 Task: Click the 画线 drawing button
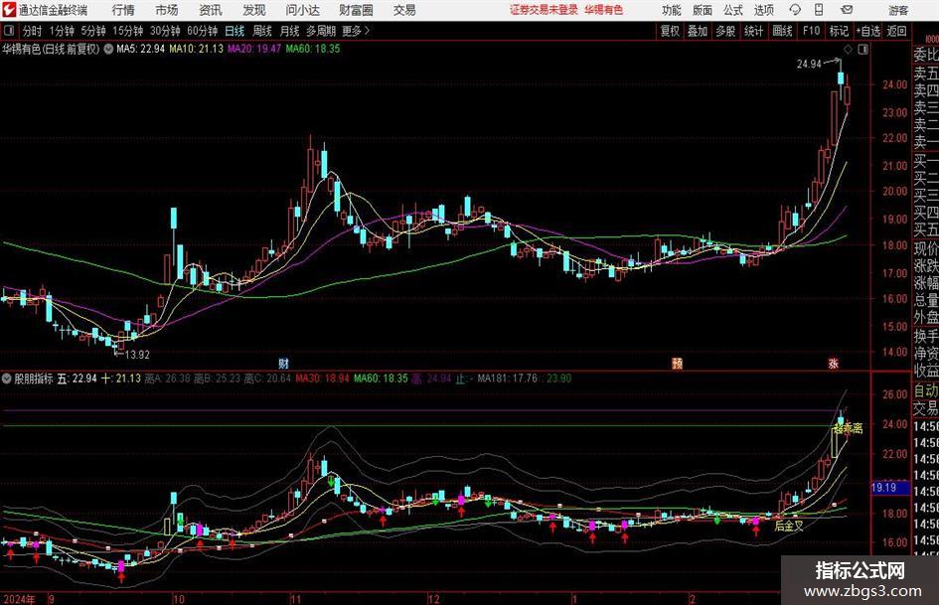(782, 31)
